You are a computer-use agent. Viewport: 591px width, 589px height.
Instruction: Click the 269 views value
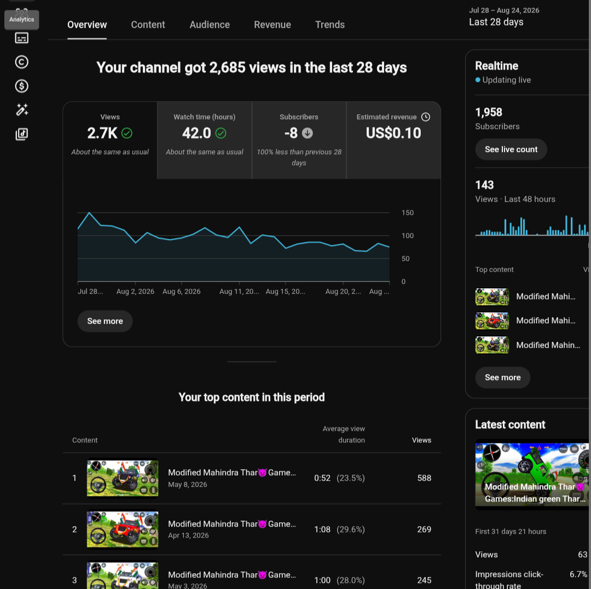(424, 529)
